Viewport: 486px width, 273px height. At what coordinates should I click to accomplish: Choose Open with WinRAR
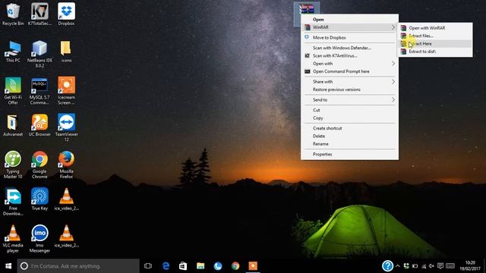tap(435, 28)
